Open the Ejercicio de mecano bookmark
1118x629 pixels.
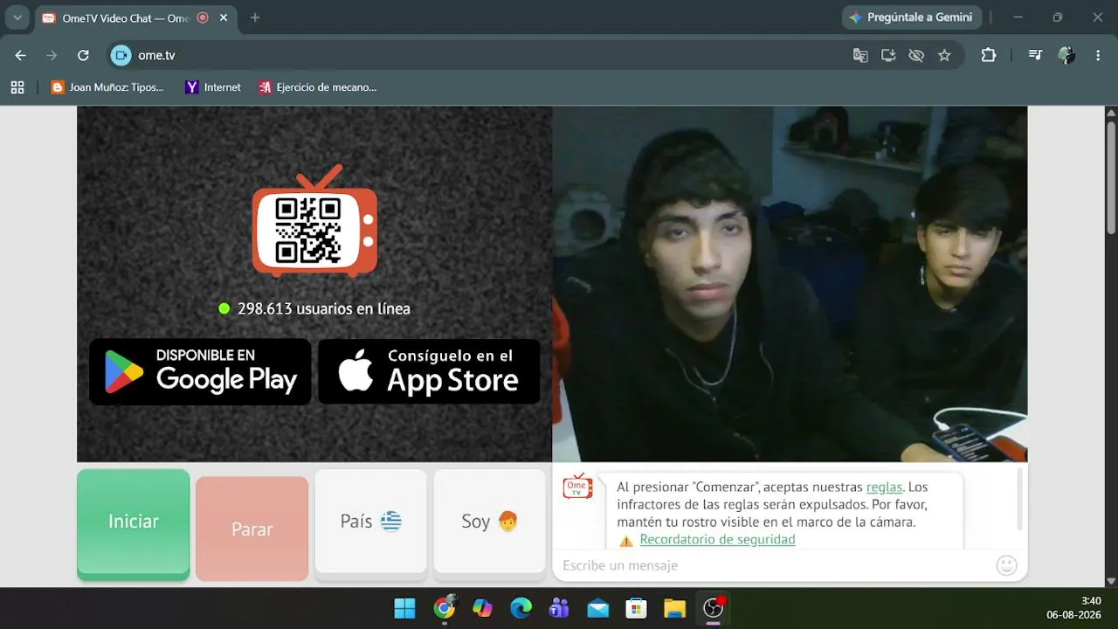pos(318,87)
